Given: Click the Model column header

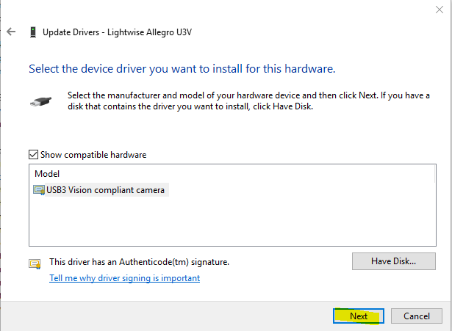Looking at the screenshot, I should coord(47,174).
